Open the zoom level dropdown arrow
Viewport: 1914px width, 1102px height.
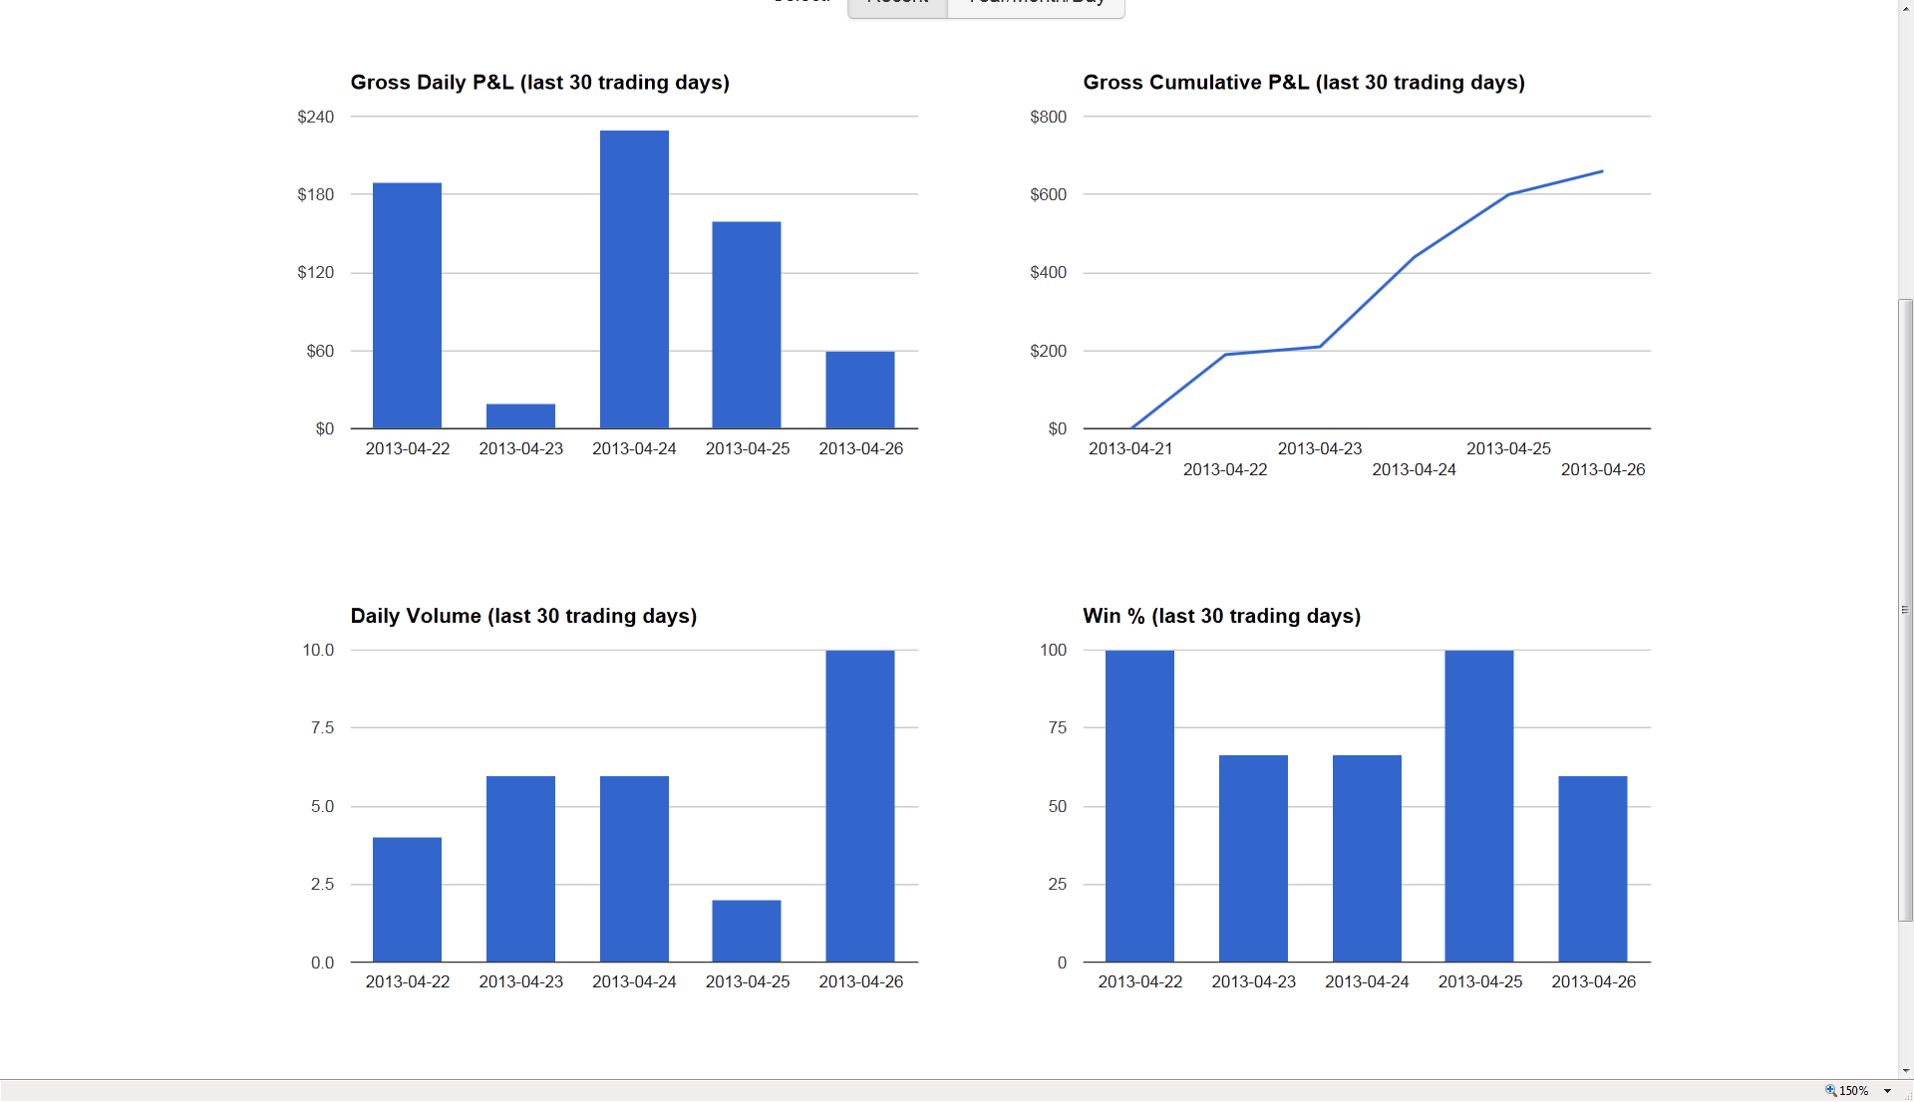[x=1887, y=1091]
